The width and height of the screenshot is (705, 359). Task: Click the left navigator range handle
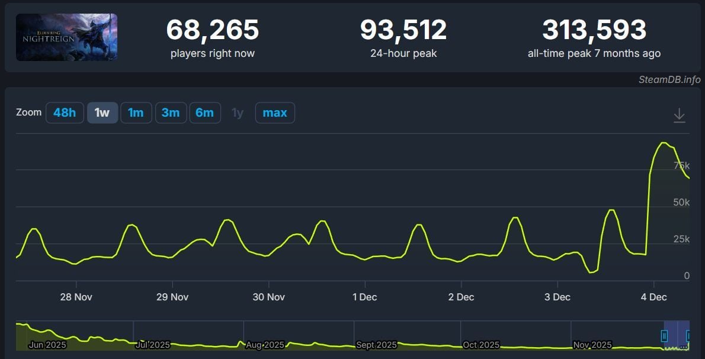[x=664, y=336]
